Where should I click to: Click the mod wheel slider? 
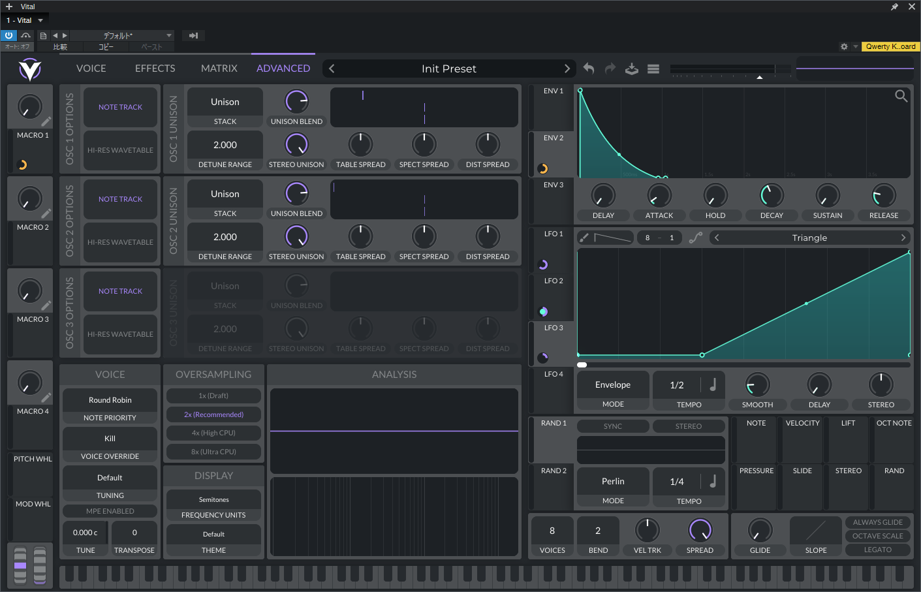pyautogui.click(x=40, y=565)
